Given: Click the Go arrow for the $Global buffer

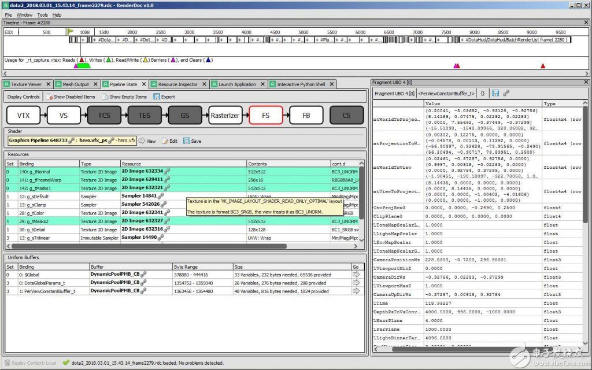Looking at the screenshot, I should click(x=357, y=275).
